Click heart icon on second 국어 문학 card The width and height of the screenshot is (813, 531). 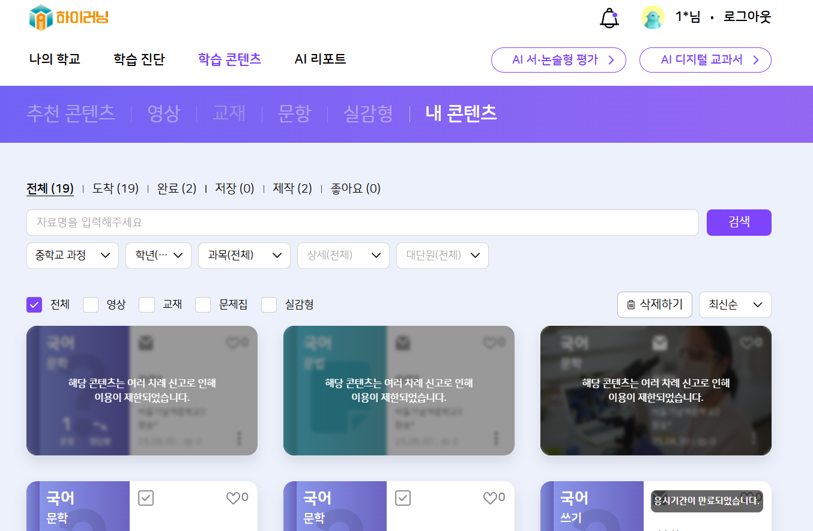(x=490, y=498)
